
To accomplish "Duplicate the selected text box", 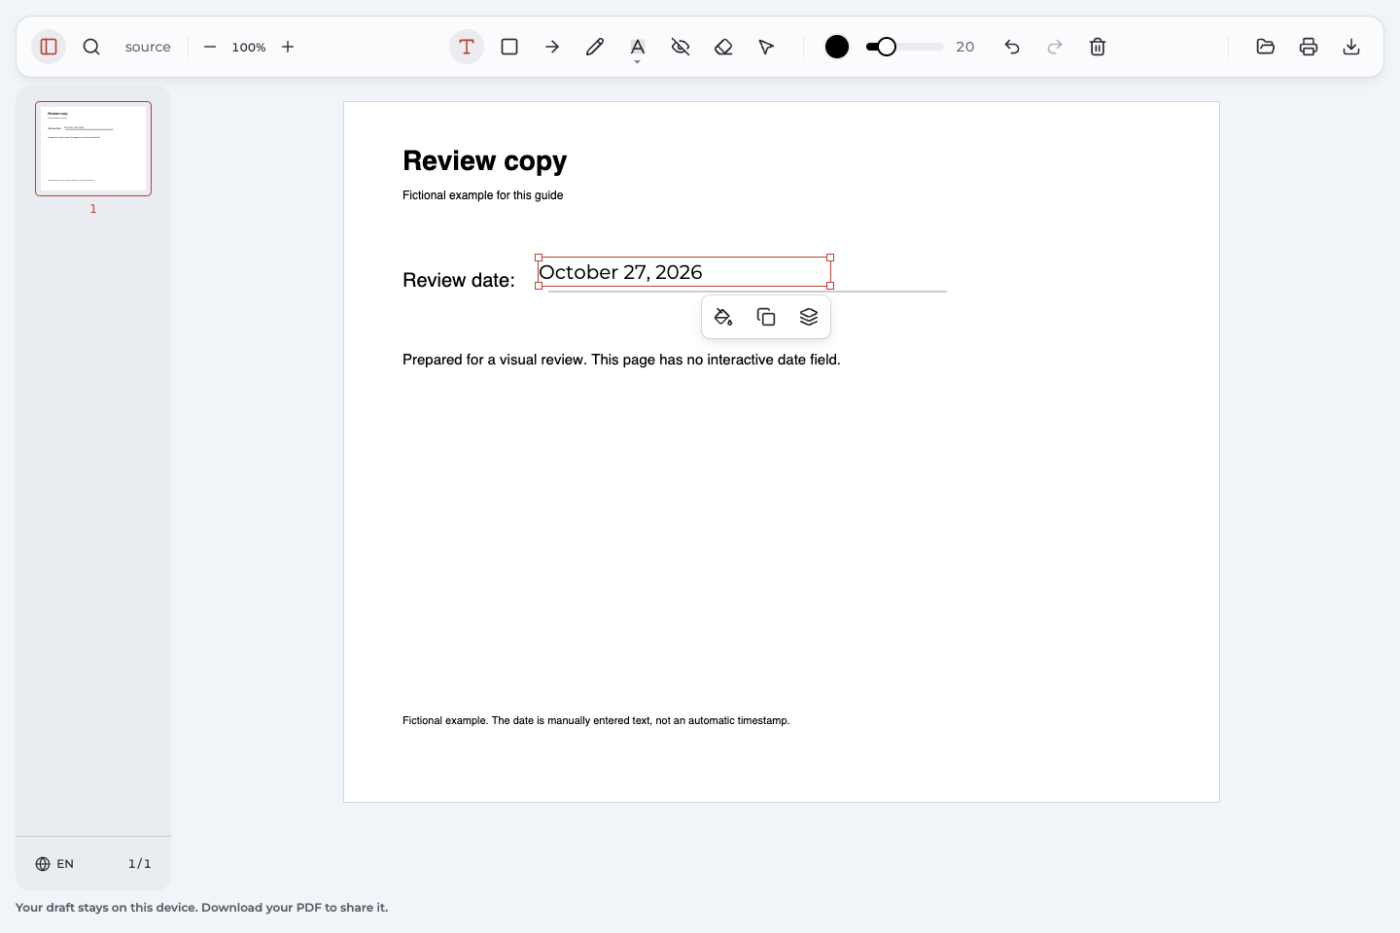I will [766, 317].
